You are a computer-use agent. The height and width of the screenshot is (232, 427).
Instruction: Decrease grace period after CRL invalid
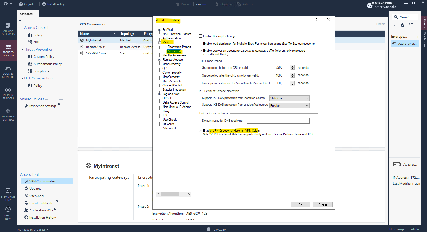(x=293, y=77)
